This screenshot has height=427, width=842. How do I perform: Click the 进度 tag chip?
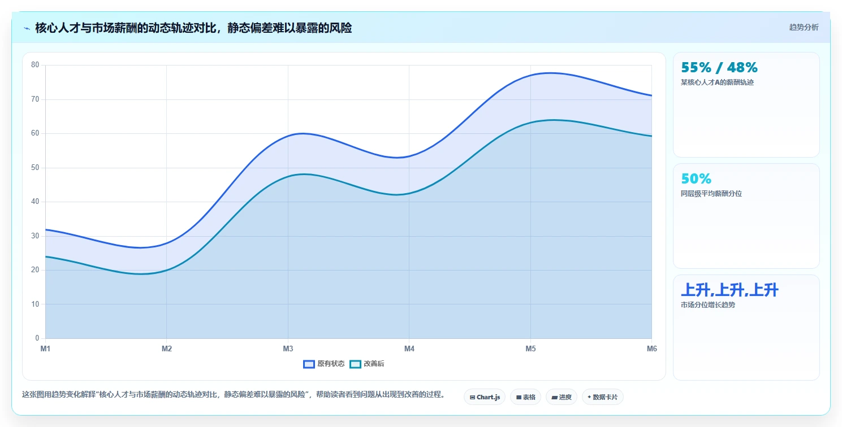(x=562, y=397)
